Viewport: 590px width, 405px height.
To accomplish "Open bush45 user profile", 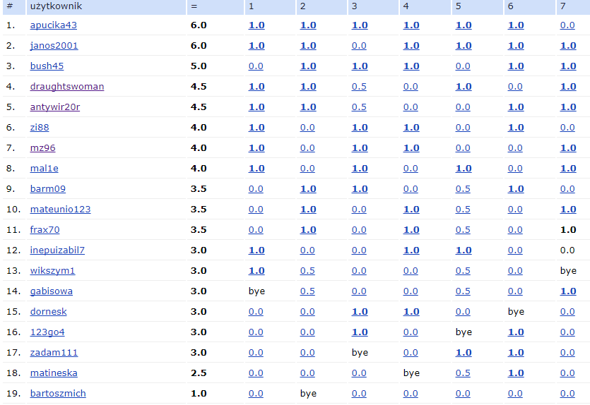I will coord(47,66).
